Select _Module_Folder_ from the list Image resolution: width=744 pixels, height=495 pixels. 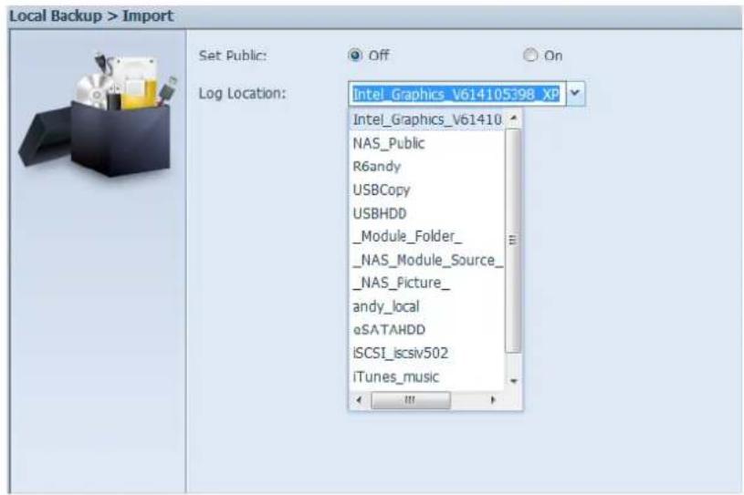(394, 236)
